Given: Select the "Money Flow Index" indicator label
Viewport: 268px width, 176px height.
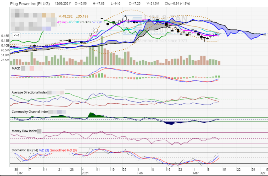Looking at the screenshot, I should pyautogui.click(x=24, y=131).
